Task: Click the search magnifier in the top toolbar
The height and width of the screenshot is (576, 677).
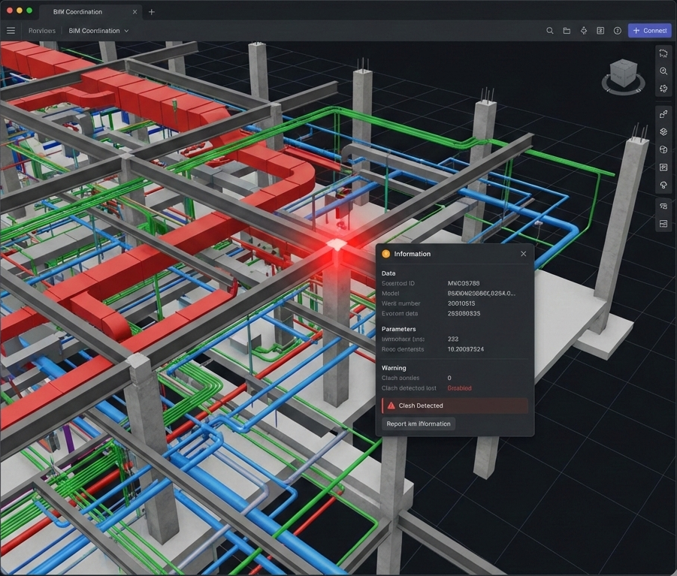Action: [x=550, y=31]
